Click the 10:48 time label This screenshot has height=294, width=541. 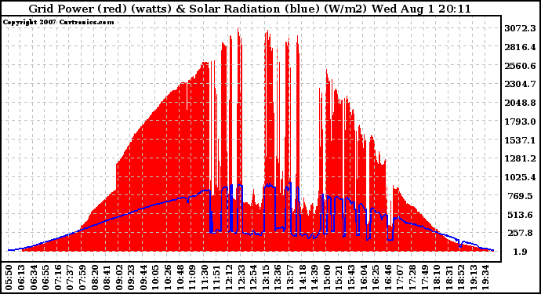point(180,278)
